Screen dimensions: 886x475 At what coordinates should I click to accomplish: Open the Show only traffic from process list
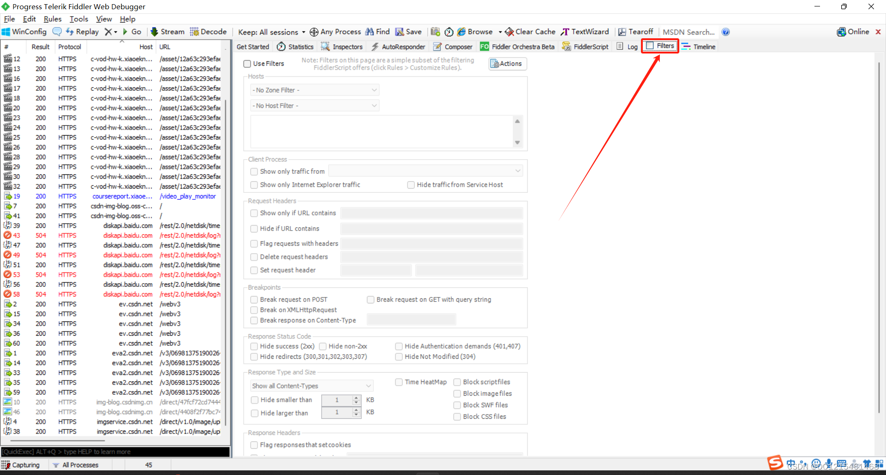coord(425,171)
